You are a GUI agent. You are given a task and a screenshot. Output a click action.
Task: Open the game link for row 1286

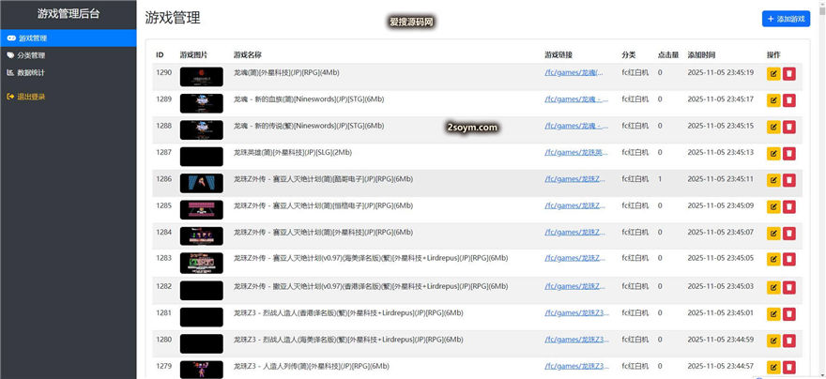[x=572, y=179]
